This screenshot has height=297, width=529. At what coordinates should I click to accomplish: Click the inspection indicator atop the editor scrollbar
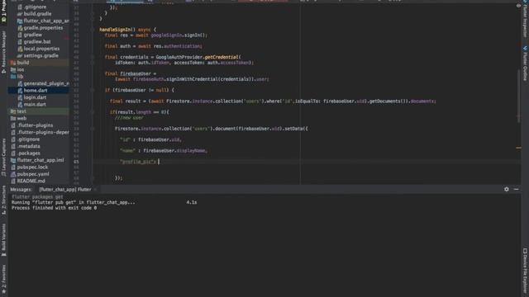(x=518, y=6)
